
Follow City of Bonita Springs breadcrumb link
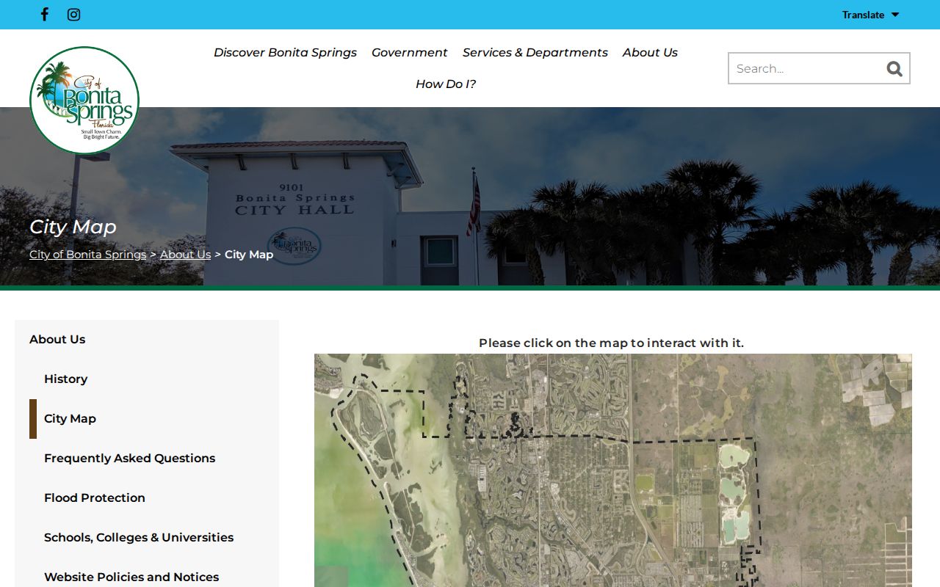pos(88,255)
